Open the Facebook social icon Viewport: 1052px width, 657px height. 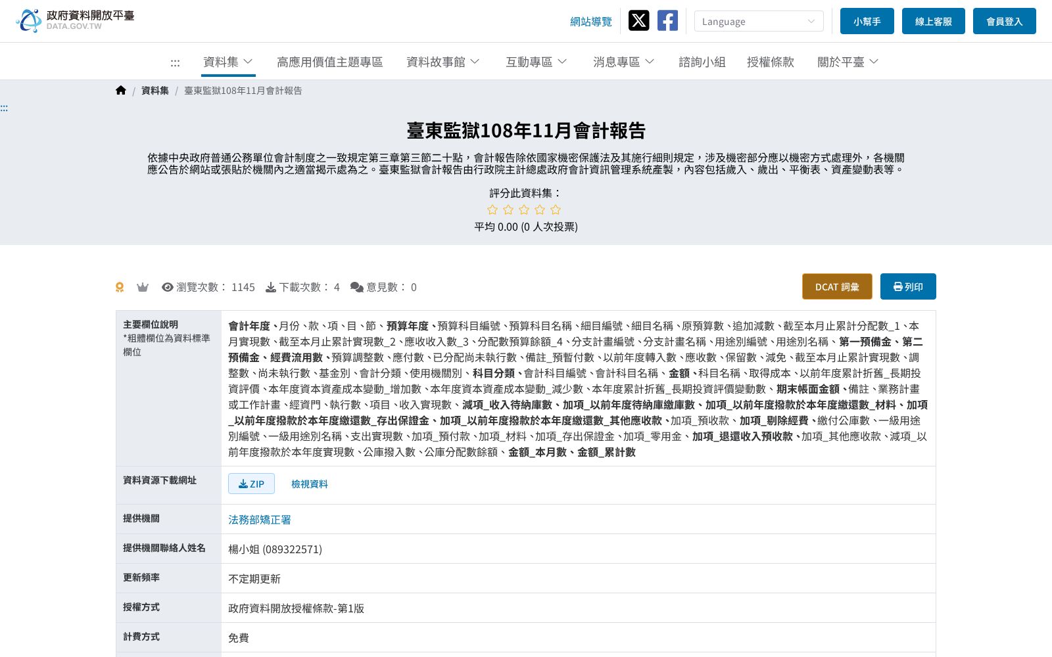(667, 20)
